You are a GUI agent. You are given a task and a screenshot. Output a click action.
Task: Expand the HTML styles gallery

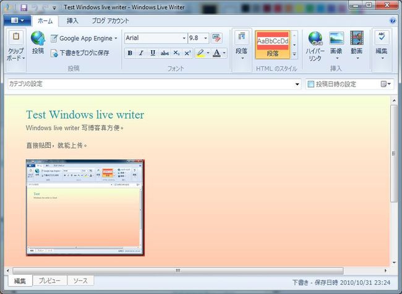tap(294, 54)
